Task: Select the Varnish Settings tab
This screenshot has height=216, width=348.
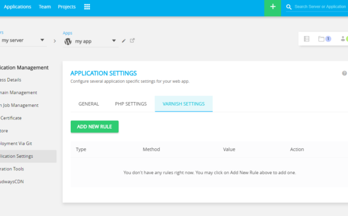Action: [x=184, y=104]
